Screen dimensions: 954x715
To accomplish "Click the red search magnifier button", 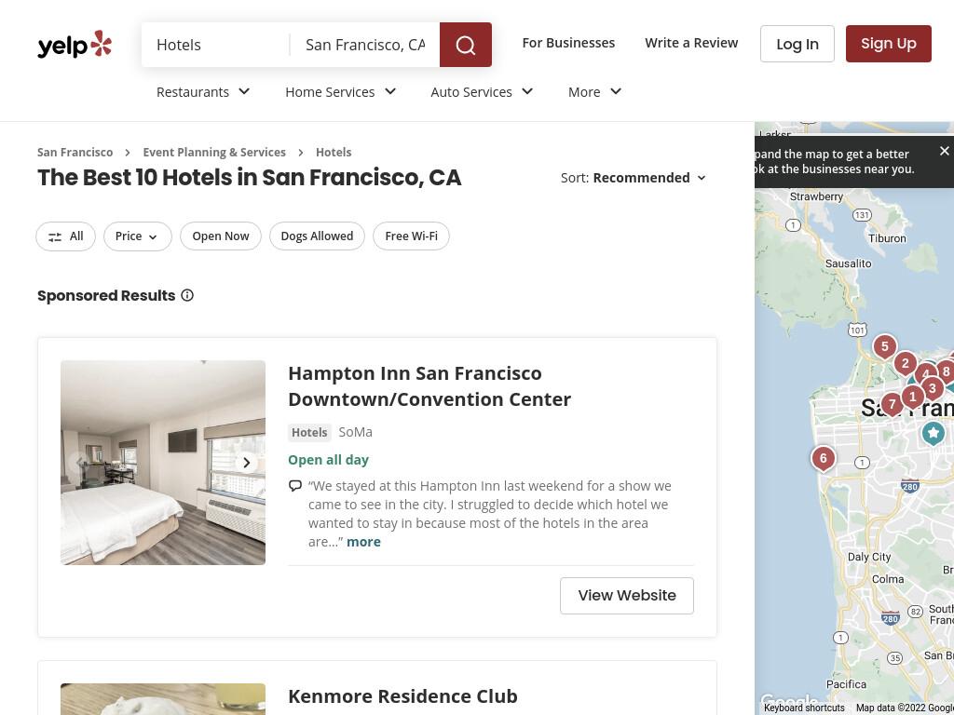I will point(466,45).
